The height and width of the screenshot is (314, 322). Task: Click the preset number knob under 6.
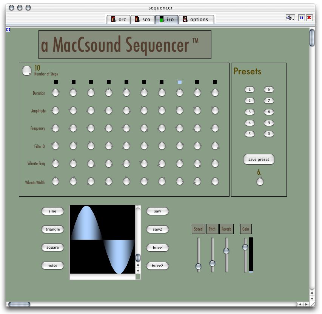[260, 182]
